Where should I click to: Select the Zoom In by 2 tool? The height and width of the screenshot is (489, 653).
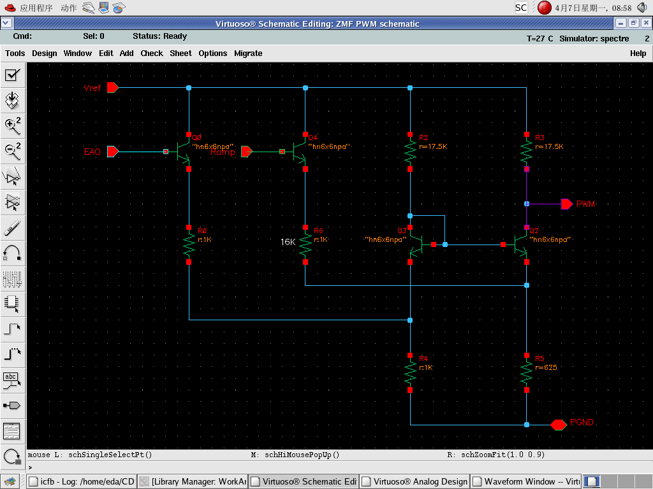(x=12, y=125)
